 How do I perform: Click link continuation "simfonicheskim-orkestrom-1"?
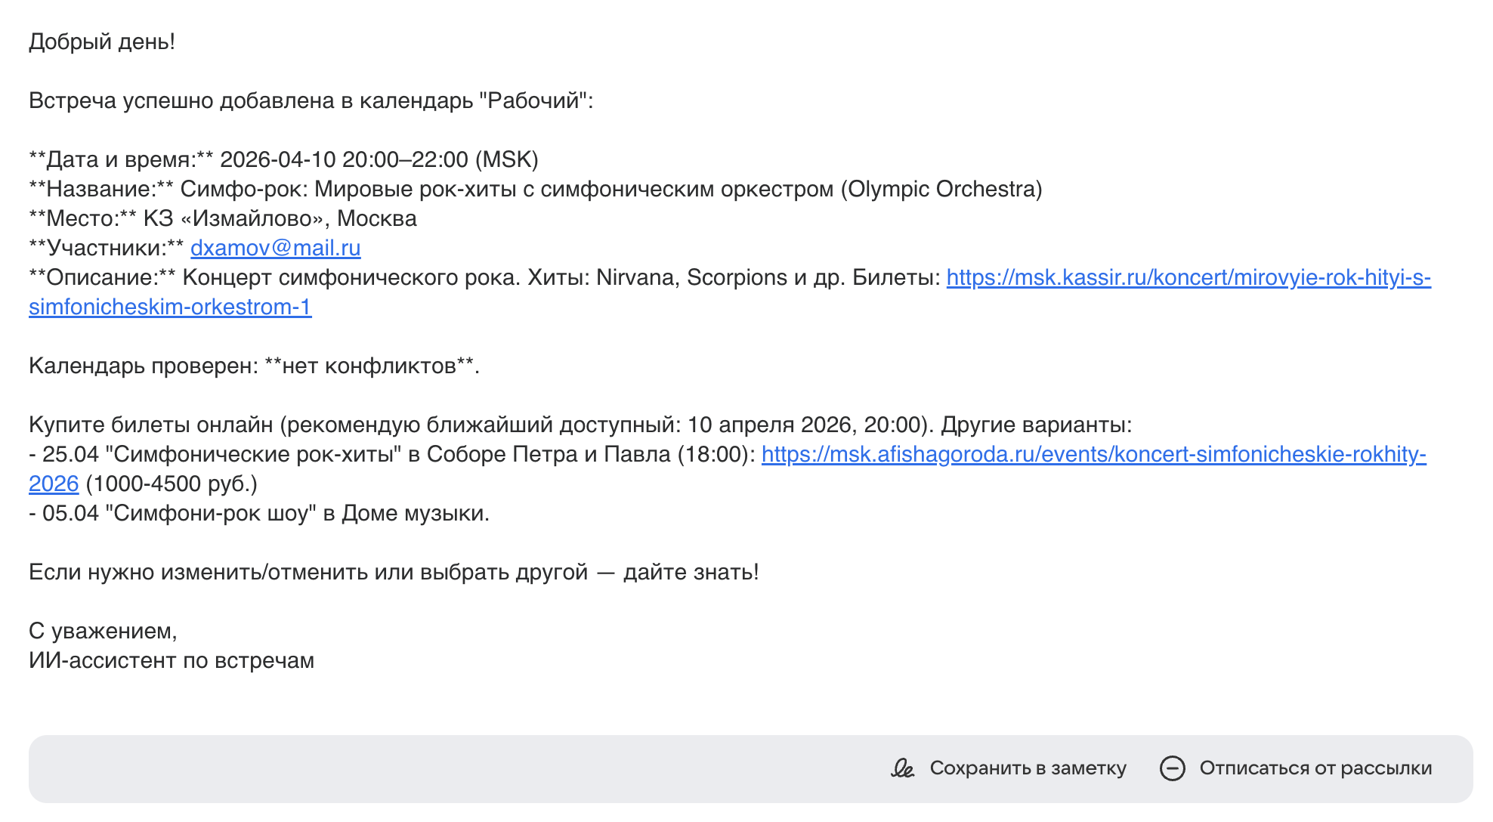pyautogui.click(x=170, y=307)
